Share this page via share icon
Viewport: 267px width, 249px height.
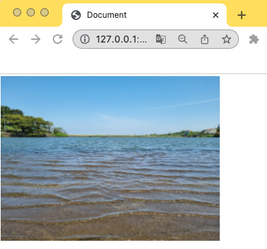tap(205, 39)
